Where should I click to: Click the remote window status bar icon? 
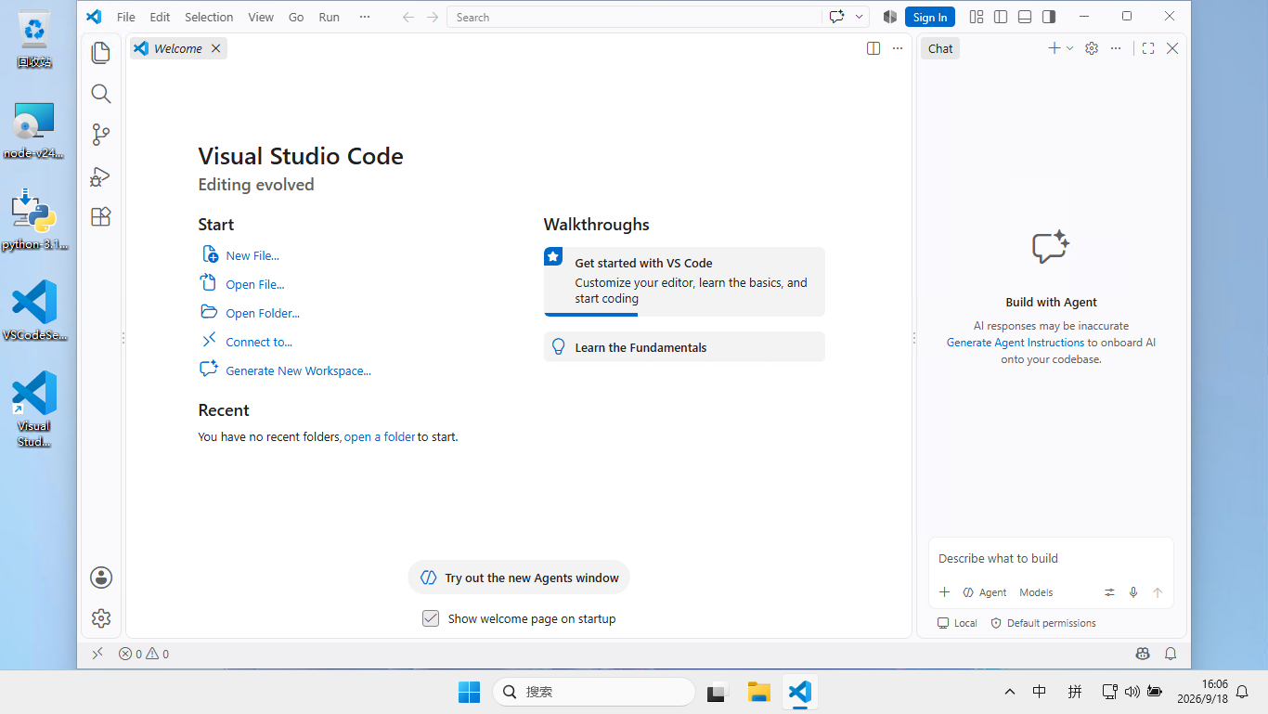click(97, 654)
